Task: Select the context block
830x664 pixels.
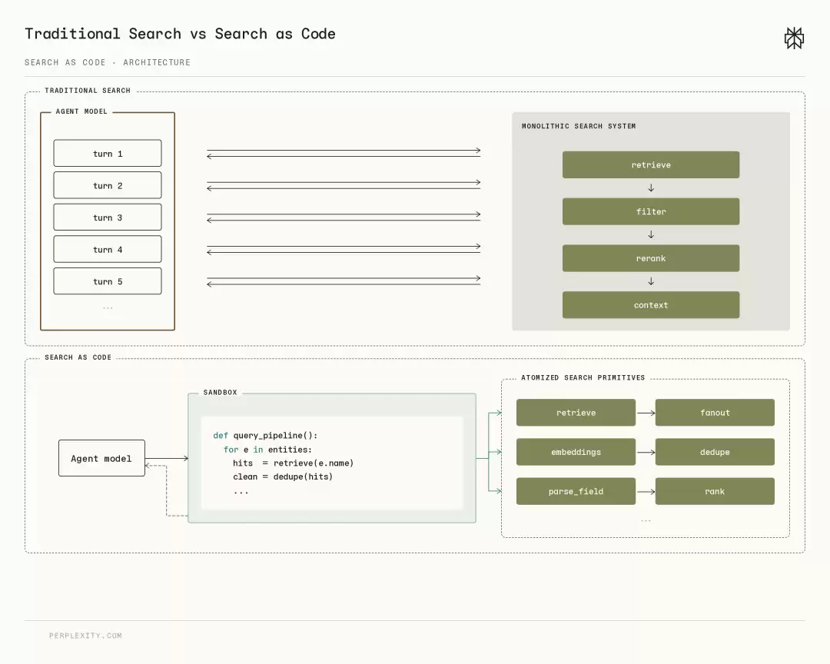Action: (x=651, y=305)
